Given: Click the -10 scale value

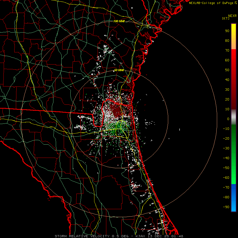Looking at the screenshot, I should pos(226,129).
